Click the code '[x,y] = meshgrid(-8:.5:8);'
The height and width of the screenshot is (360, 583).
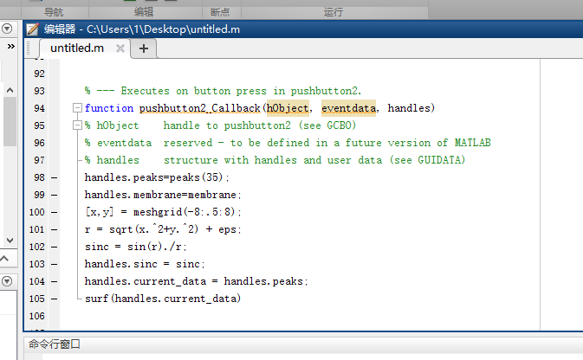pyautogui.click(x=163, y=212)
